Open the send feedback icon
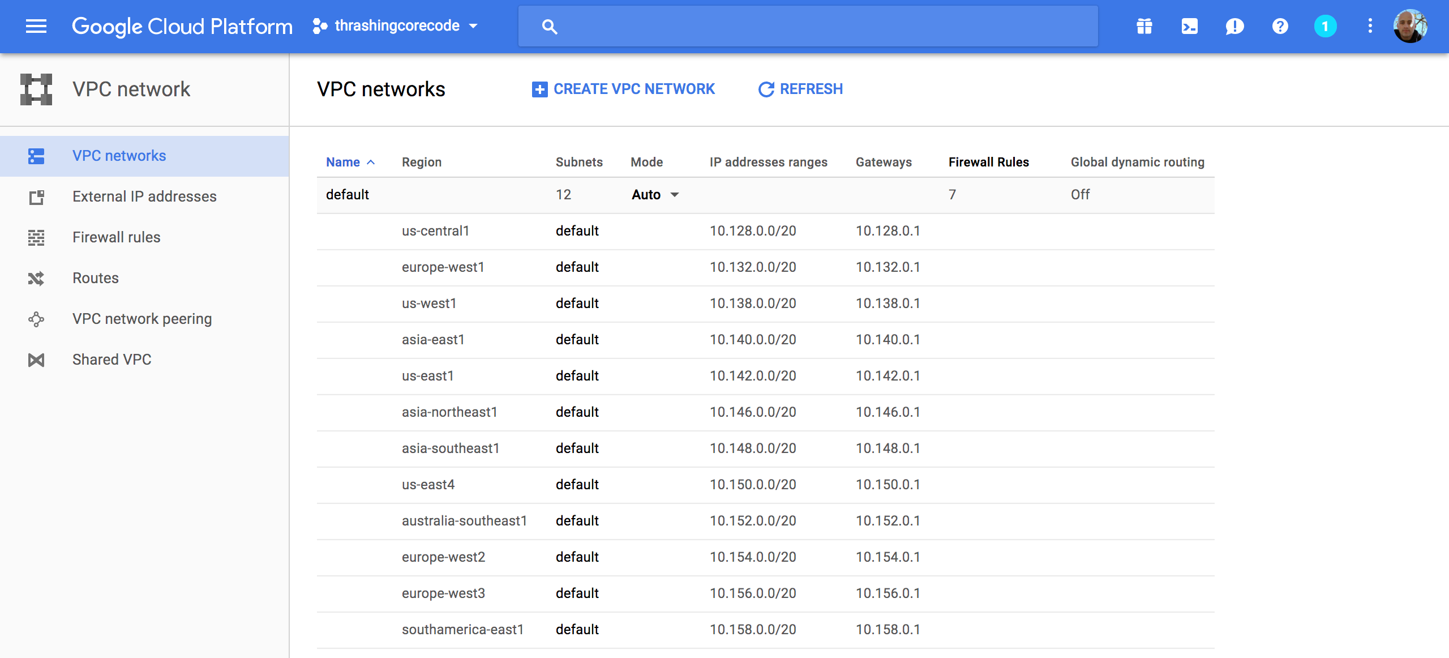The image size is (1449, 658). [x=1235, y=26]
